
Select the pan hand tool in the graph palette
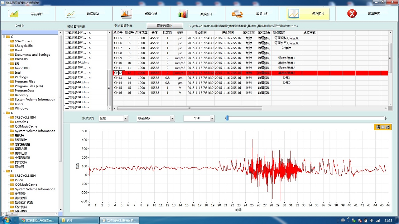(x=387, y=127)
